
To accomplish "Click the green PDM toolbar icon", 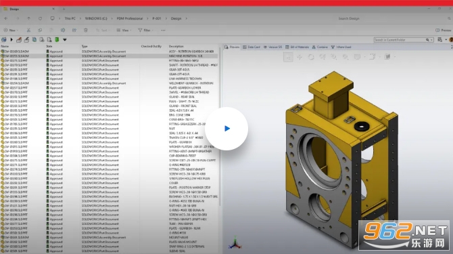I will (x=57, y=40).
